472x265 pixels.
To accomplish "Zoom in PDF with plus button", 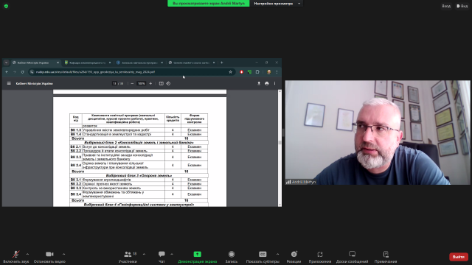I will [x=150, y=83].
